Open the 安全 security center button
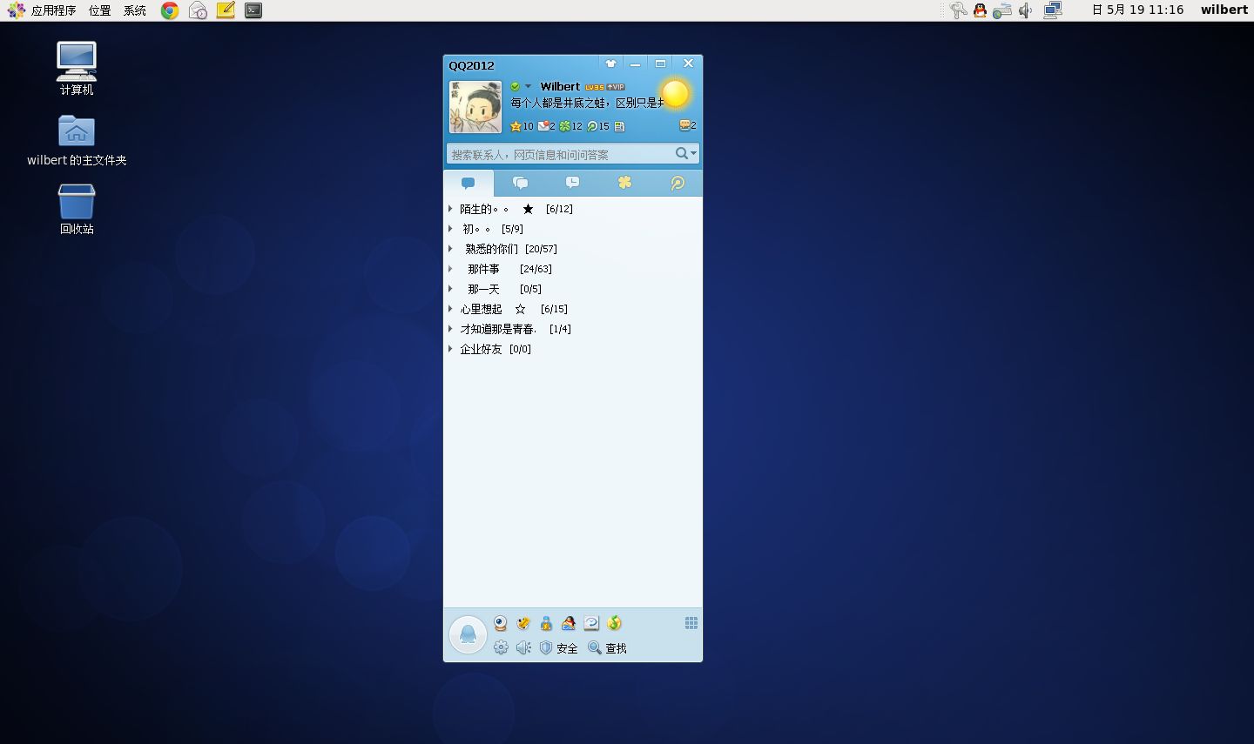 558,647
